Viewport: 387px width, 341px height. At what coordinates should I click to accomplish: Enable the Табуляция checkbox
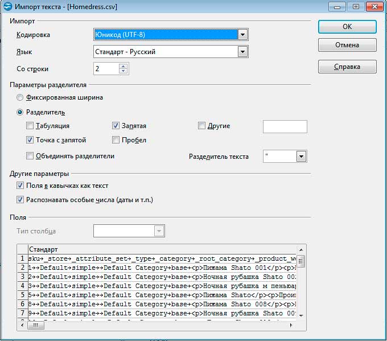coord(30,126)
